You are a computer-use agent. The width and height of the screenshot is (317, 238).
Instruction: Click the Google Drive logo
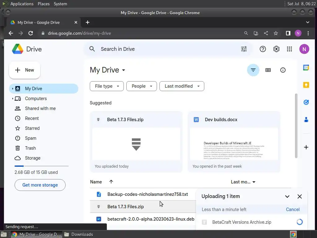pos(18,49)
